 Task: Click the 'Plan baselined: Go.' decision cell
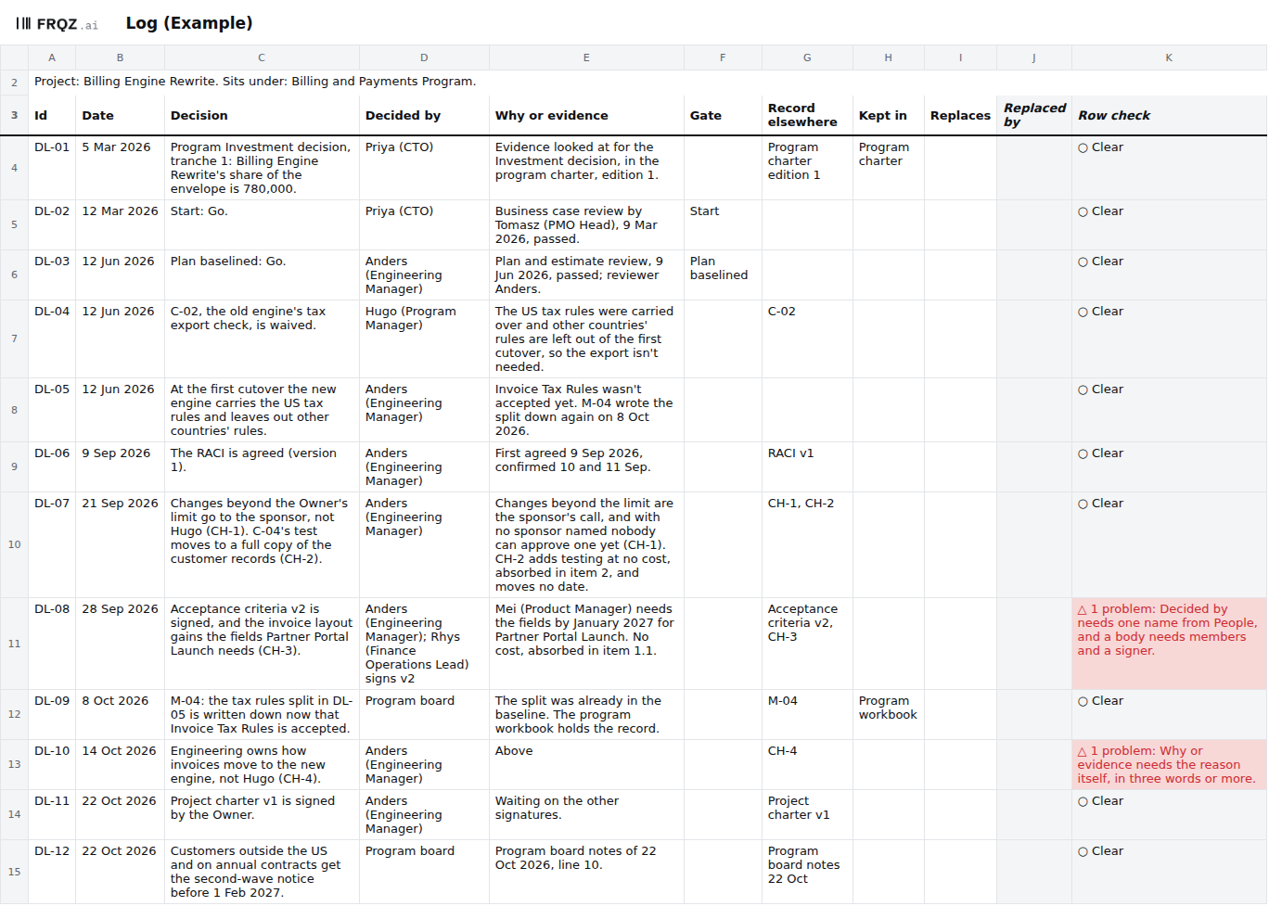[262, 275]
